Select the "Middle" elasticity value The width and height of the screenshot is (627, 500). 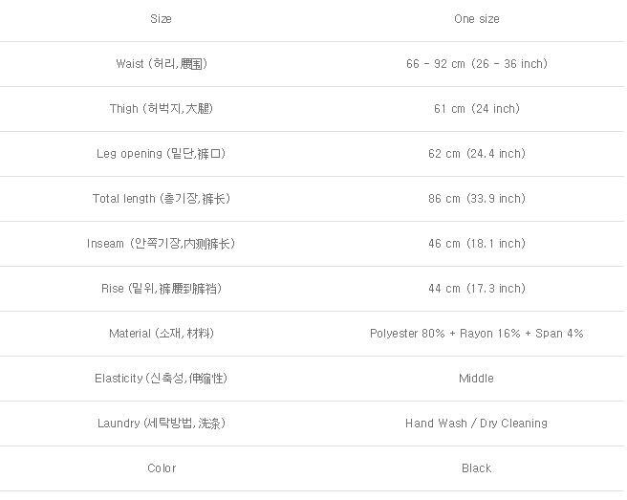pyautogui.click(x=476, y=379)
